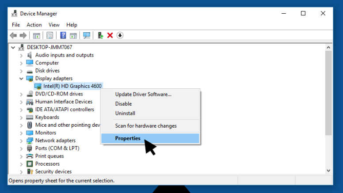
Task: Choose Scan for hardware changes menu entry
Action: [x=150, y=126]
